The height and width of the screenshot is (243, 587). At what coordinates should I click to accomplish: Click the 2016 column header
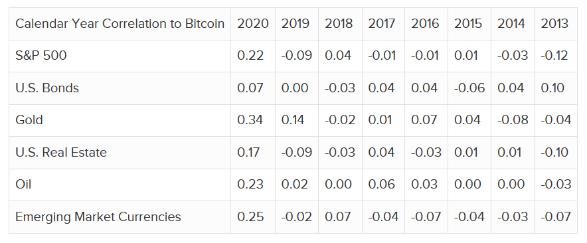click(425, 24)
